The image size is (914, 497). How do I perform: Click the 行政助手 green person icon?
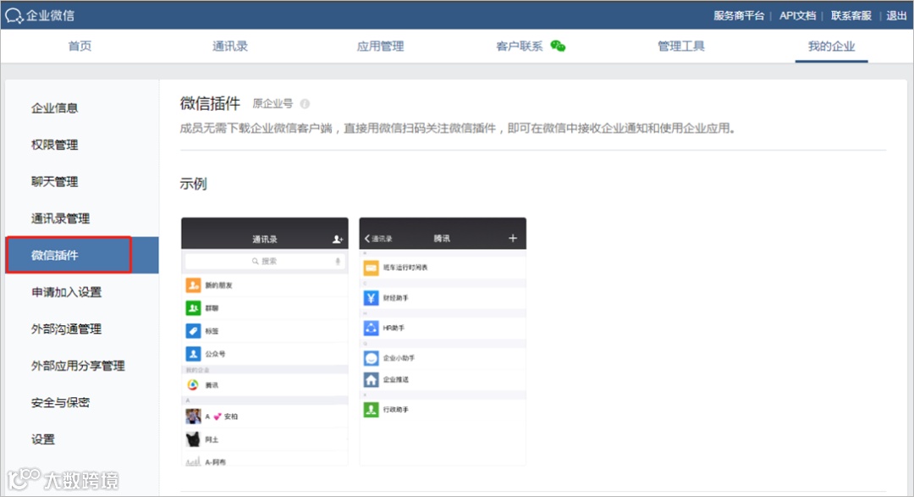[x=372, y=410]
